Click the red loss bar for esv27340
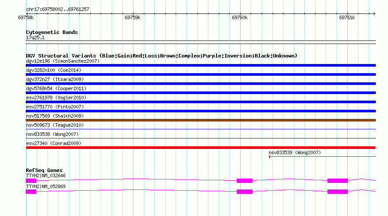The image size is (388, 216). click(201, 148)
